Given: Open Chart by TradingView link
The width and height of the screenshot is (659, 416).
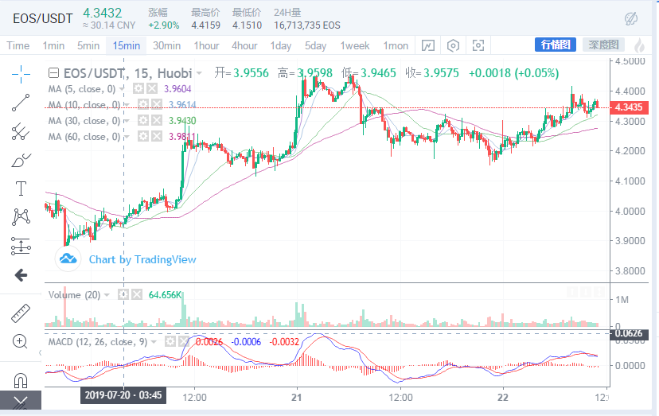Looking at the screenshot, I should click(142, 259).
